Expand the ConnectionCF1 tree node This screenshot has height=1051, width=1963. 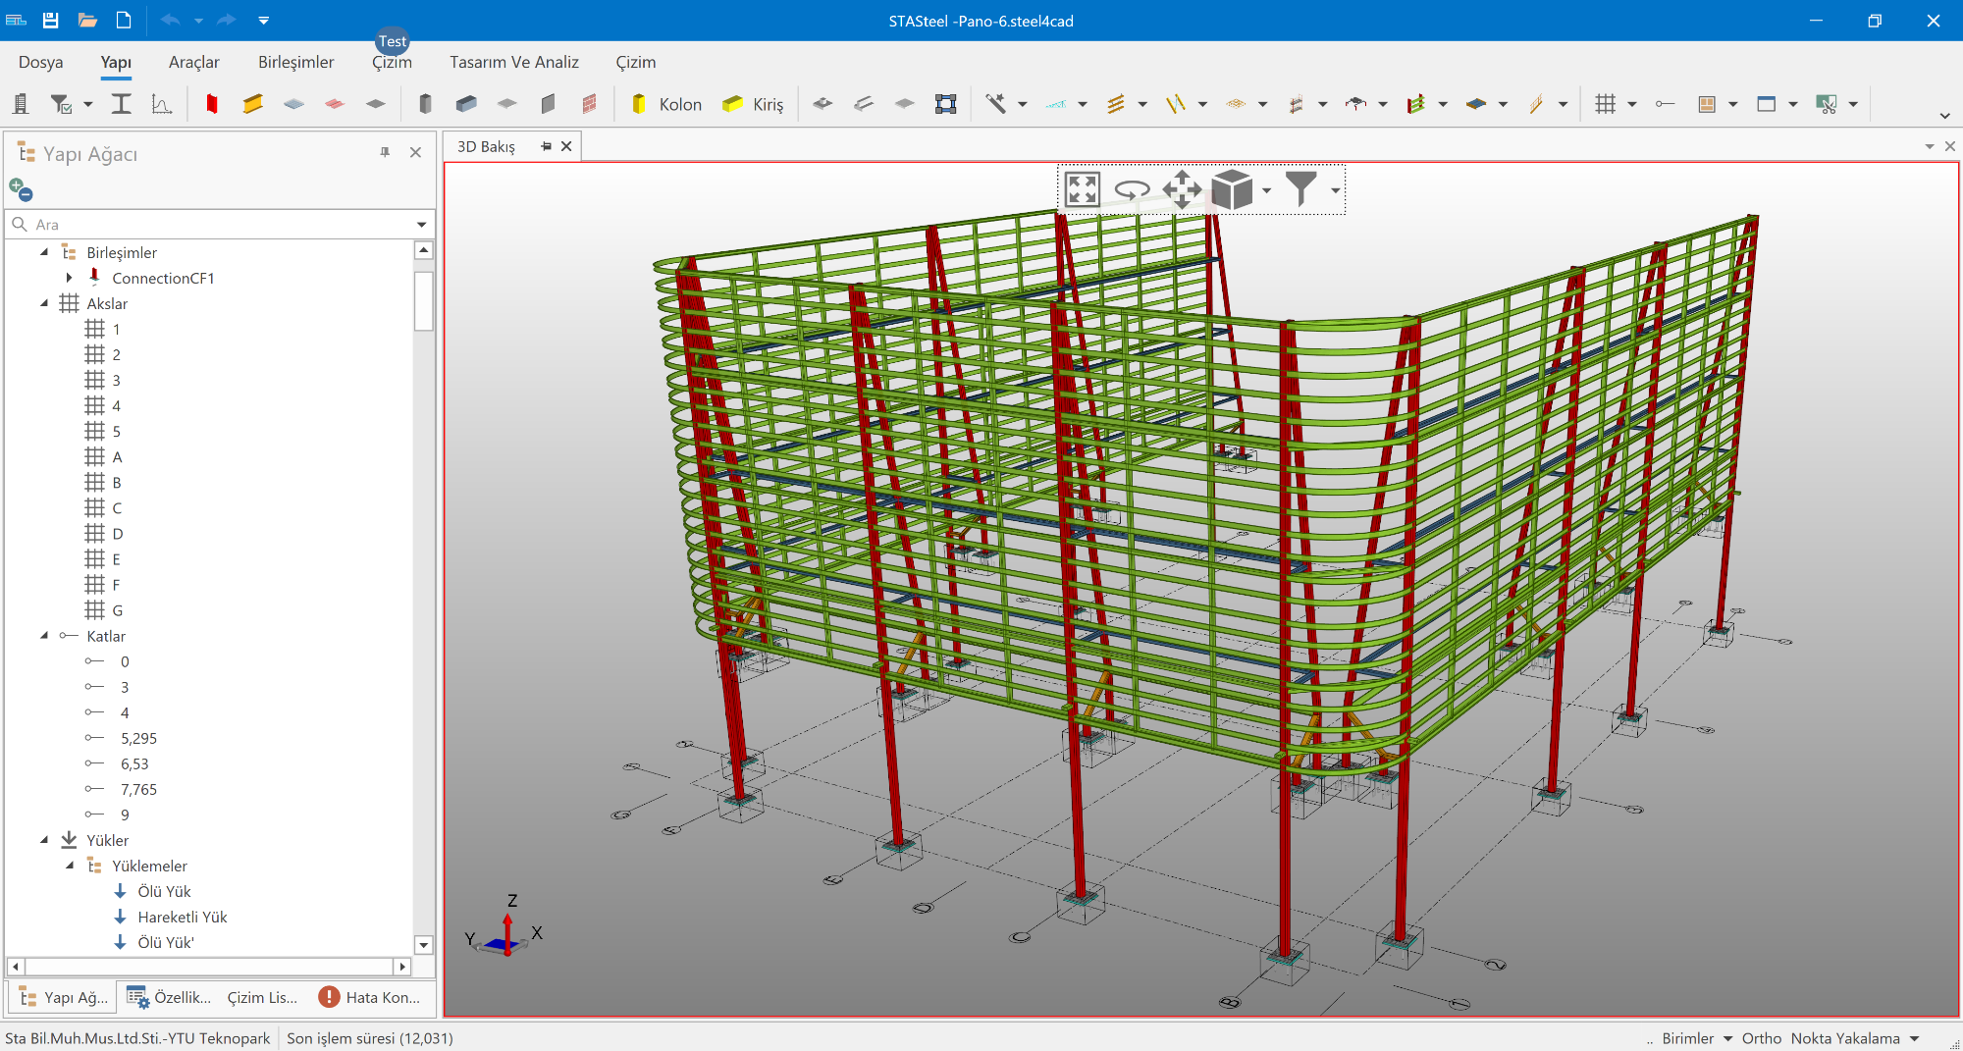[70, 278]
